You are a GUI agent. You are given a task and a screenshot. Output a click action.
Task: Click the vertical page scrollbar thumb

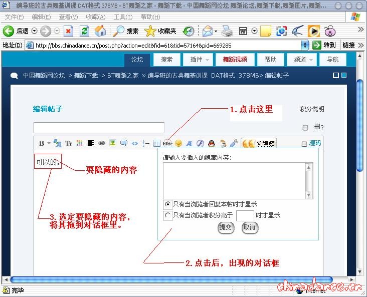360,126
